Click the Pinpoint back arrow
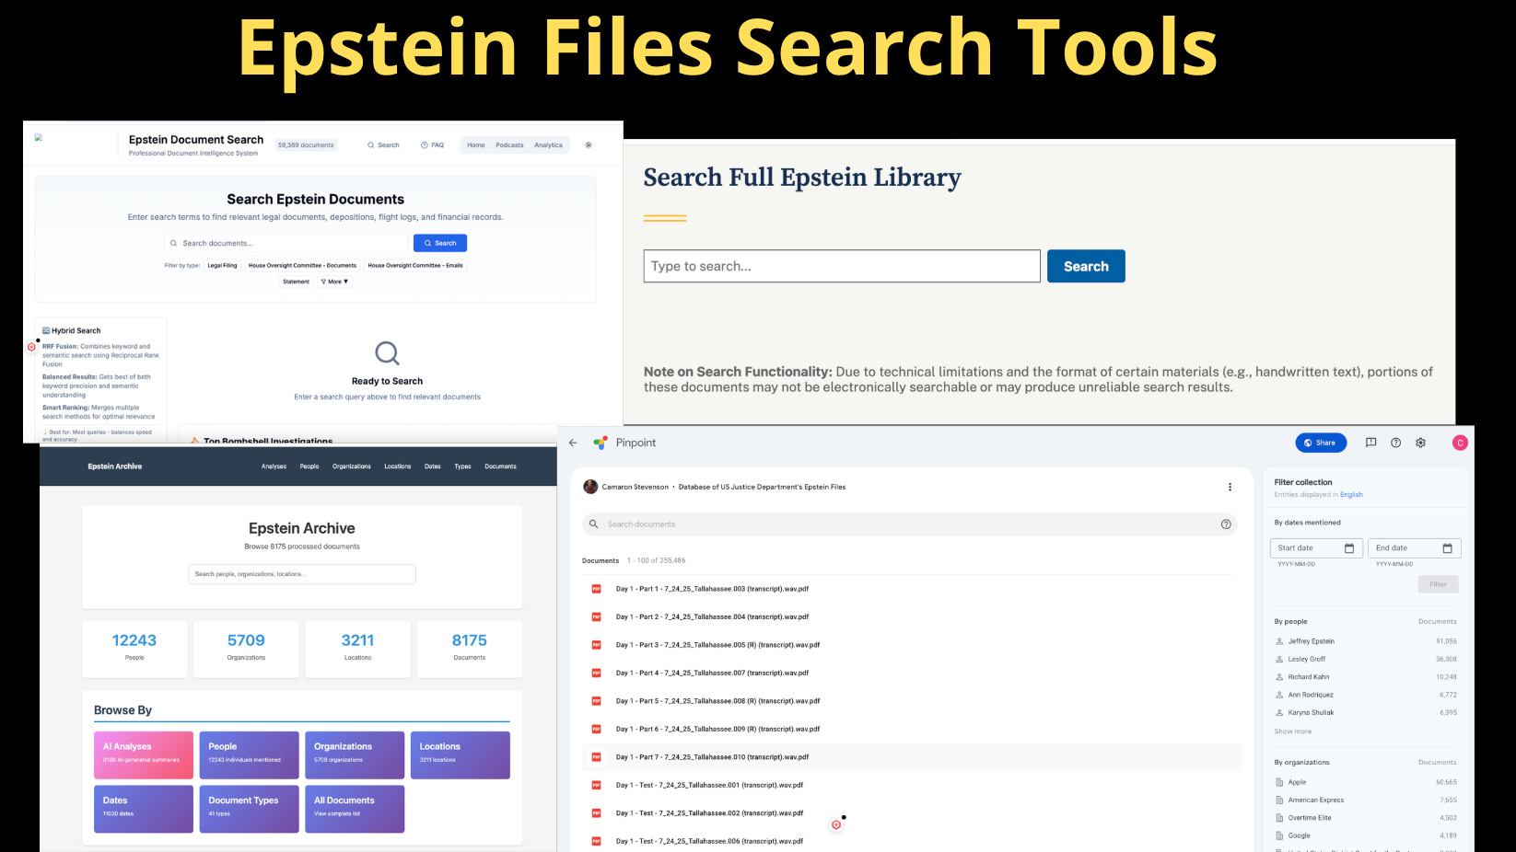Image resolution: width=1516 pixels, height=852 pixels. pyautogui.click(x=573, y=443)
